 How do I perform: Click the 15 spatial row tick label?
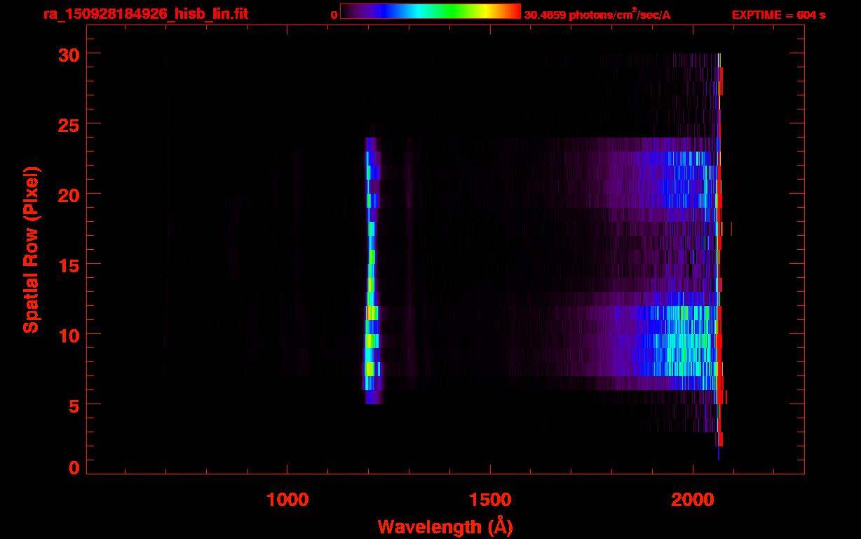click(69, 265)
